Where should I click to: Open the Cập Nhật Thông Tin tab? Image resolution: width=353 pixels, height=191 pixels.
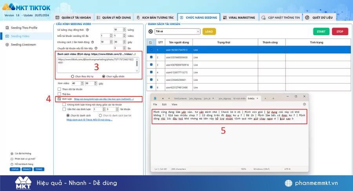pyautogui.click(x=280, y=18)
